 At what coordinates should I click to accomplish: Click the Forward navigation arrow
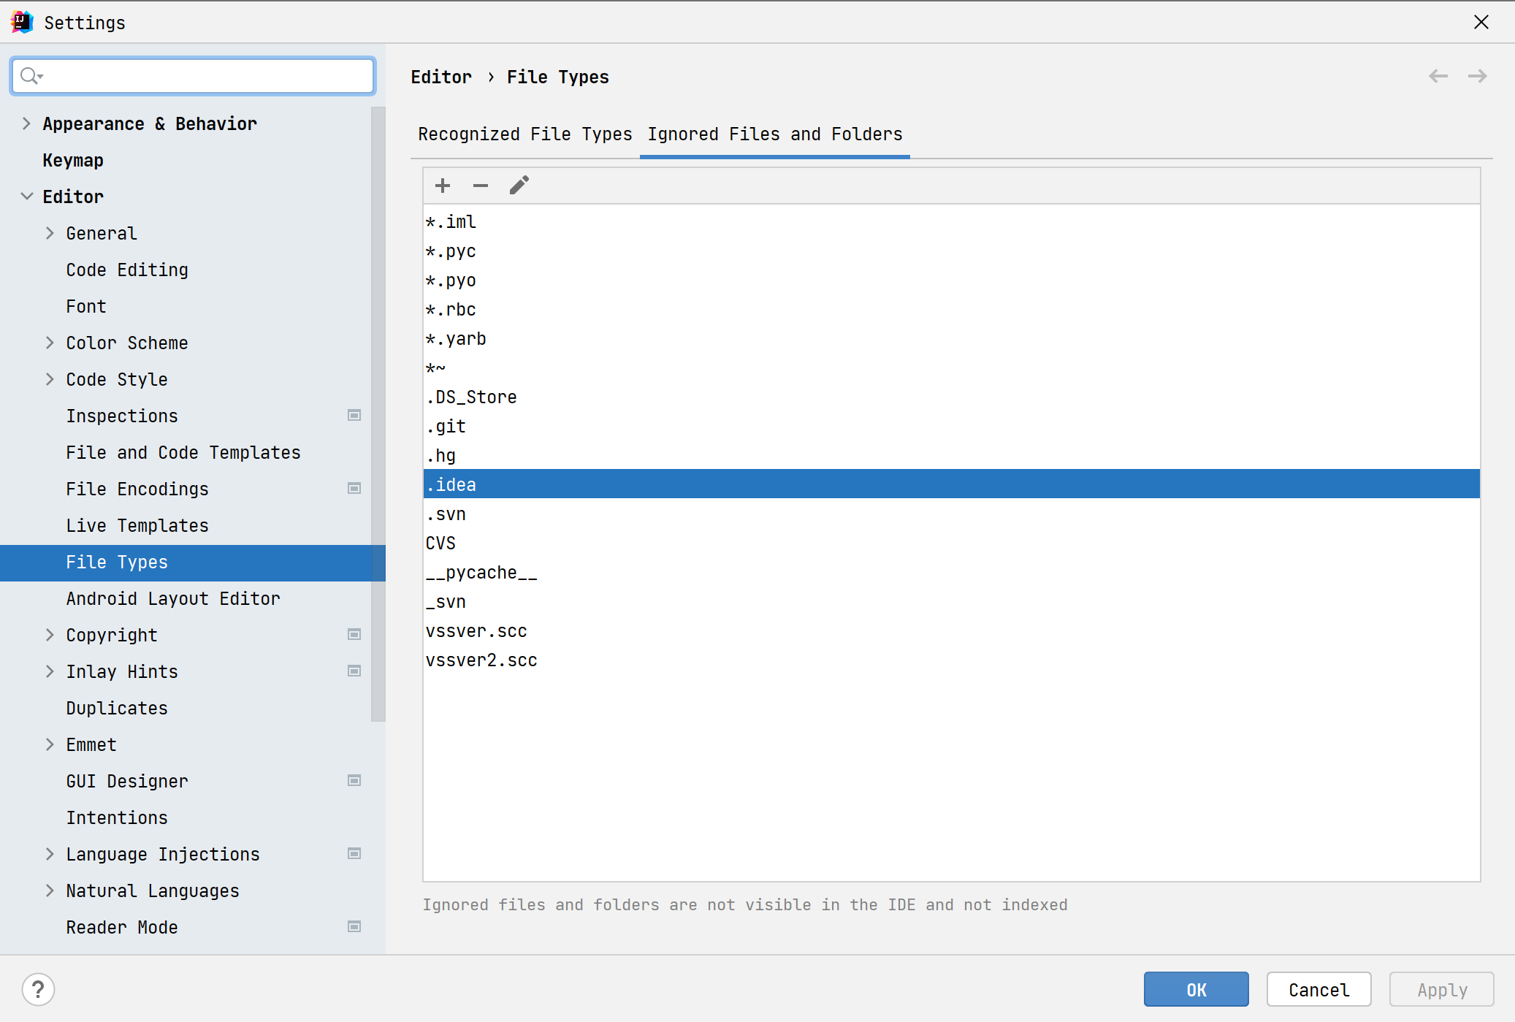coord(1478,76)
